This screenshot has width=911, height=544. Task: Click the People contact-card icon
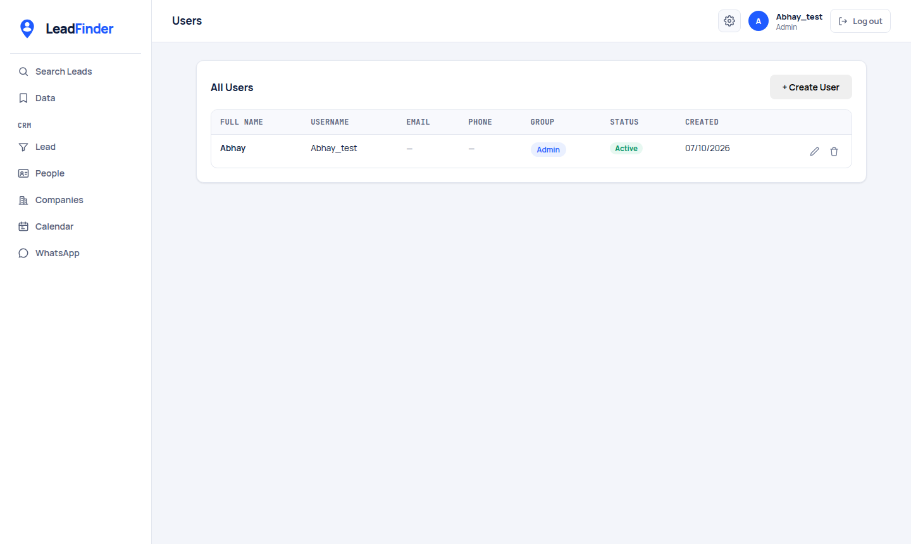tap(23, 173)
